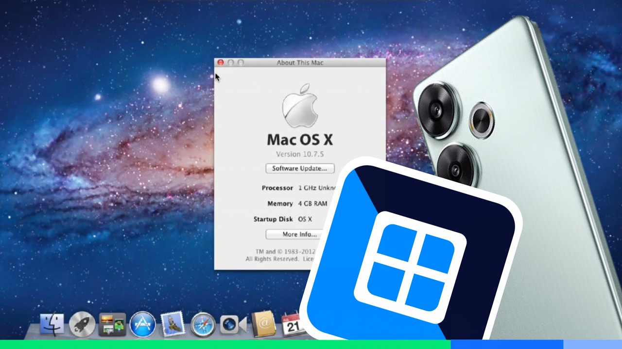Click the Version 10.7.5 text
This screenshot has width=622, height=349.
(x=300, y=154)
